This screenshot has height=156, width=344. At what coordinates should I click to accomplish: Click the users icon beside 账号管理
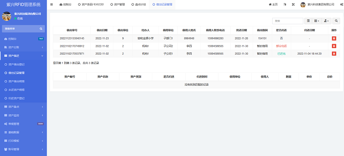(x=6, y=149)
